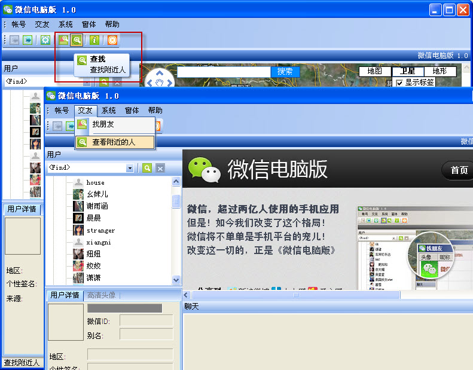Expand the Find combo dropdown arrow in front window
The width and height of the screenshot is (473, 370).
click(x=130, y=168)
